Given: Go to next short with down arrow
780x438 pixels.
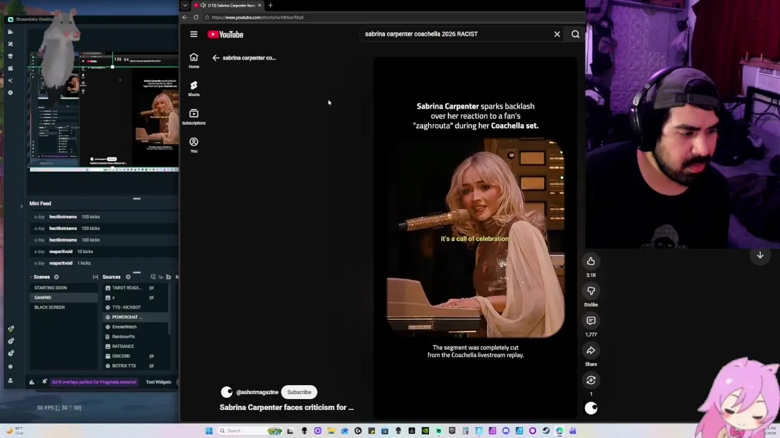Looking at the screenshot, I should pos(760,255).
